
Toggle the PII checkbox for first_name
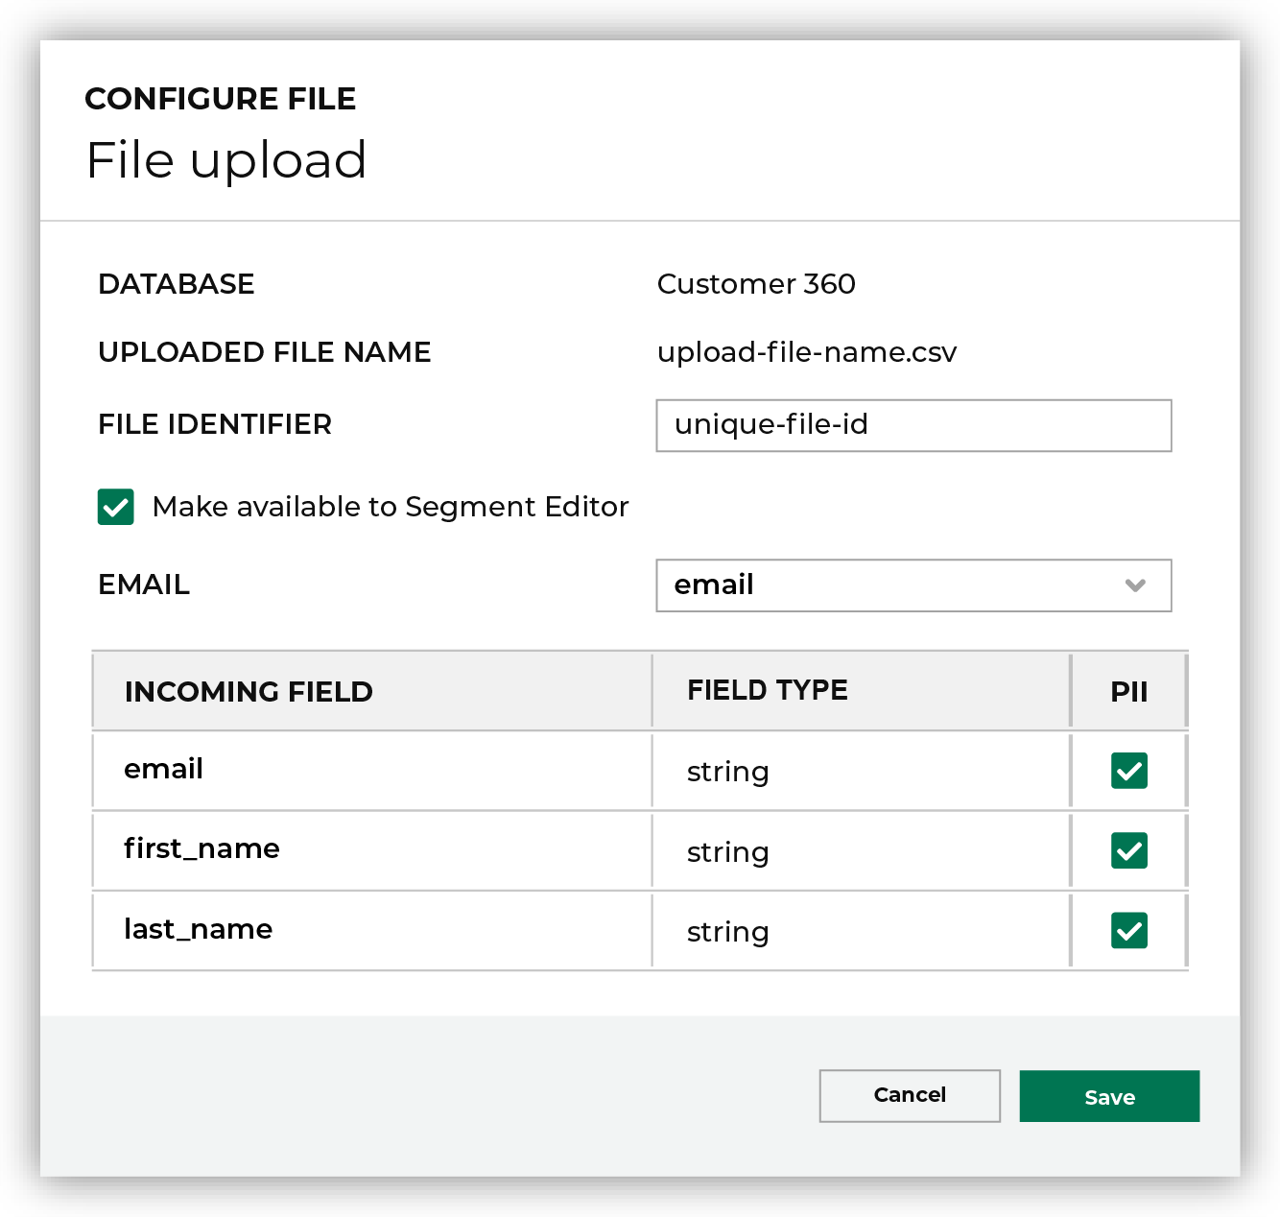[1128, 850]
